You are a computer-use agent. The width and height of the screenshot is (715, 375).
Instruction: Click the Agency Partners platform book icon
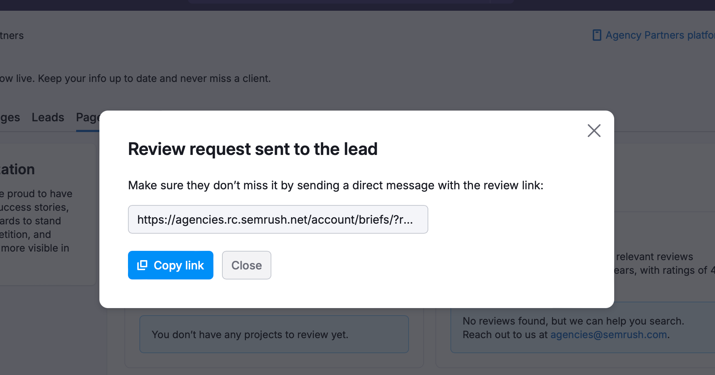click(x=597, y=35)
